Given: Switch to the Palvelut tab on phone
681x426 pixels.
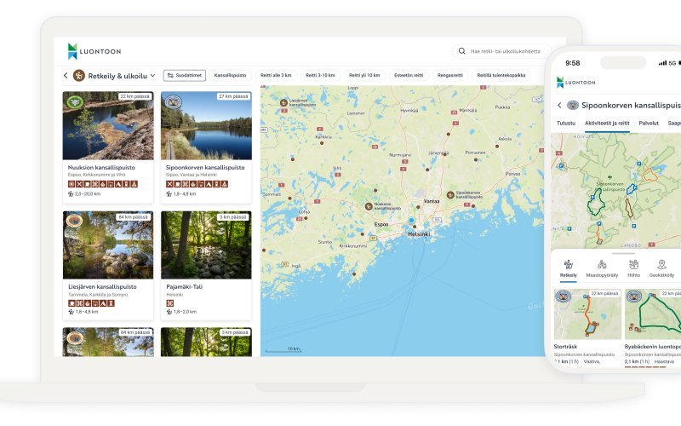Looking at the screenshot, I should pyautogui.click(x=649, y=123).
